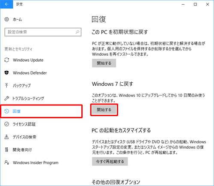Click the 更新とセキュリティ section label

tap(18, 49)
